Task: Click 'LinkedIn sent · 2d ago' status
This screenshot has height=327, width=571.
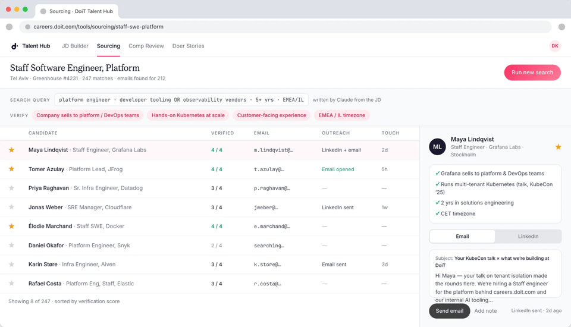Action: click(536, 310)
